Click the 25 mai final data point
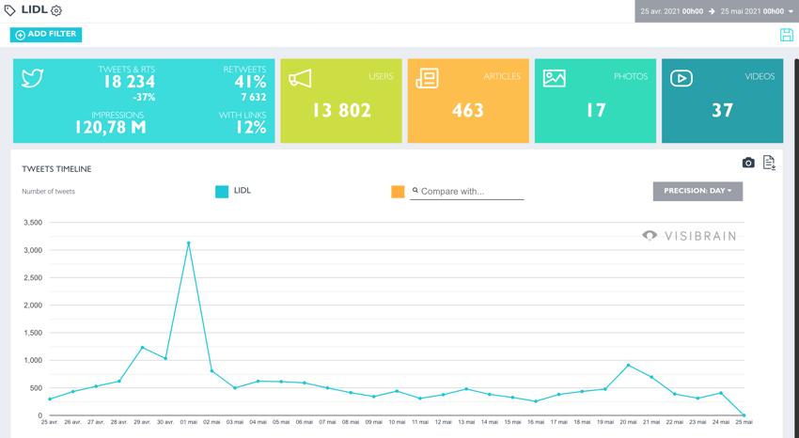The image size is (799, 438). click(744, 415)
